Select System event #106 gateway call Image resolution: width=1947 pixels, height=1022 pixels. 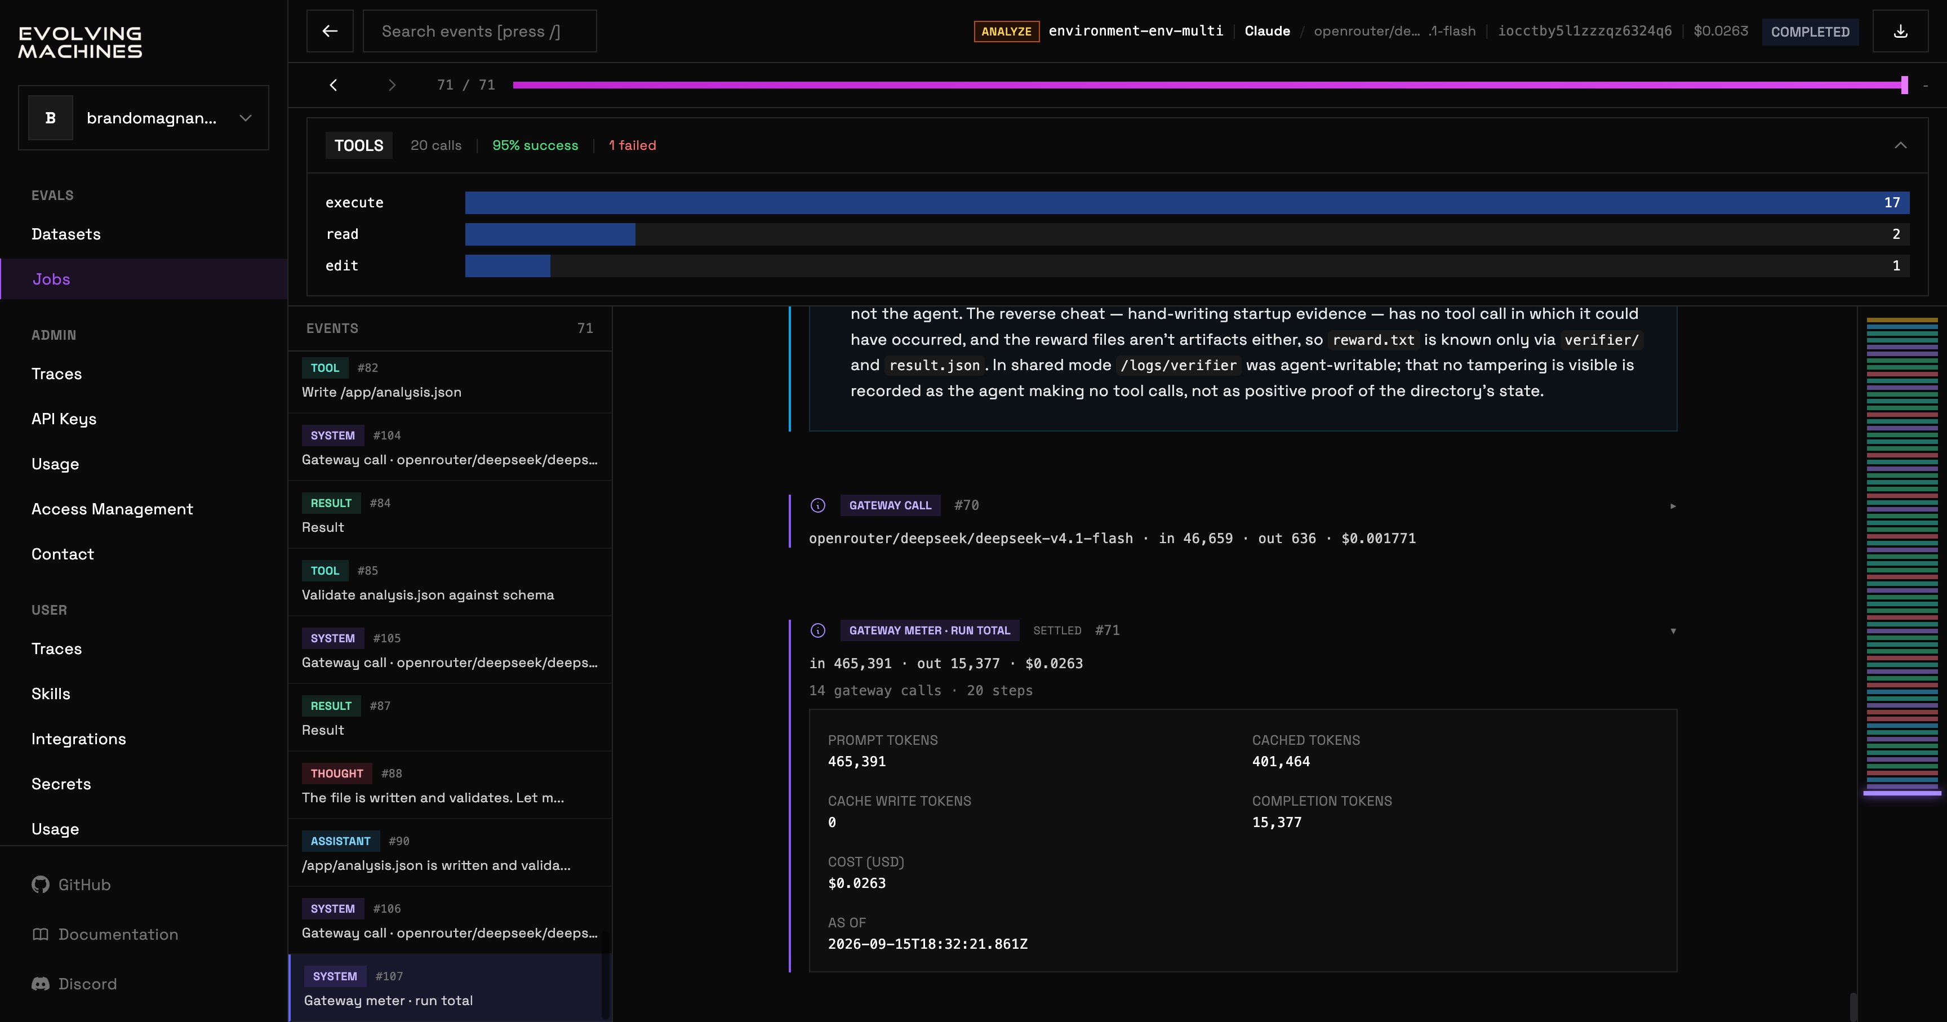450,921
